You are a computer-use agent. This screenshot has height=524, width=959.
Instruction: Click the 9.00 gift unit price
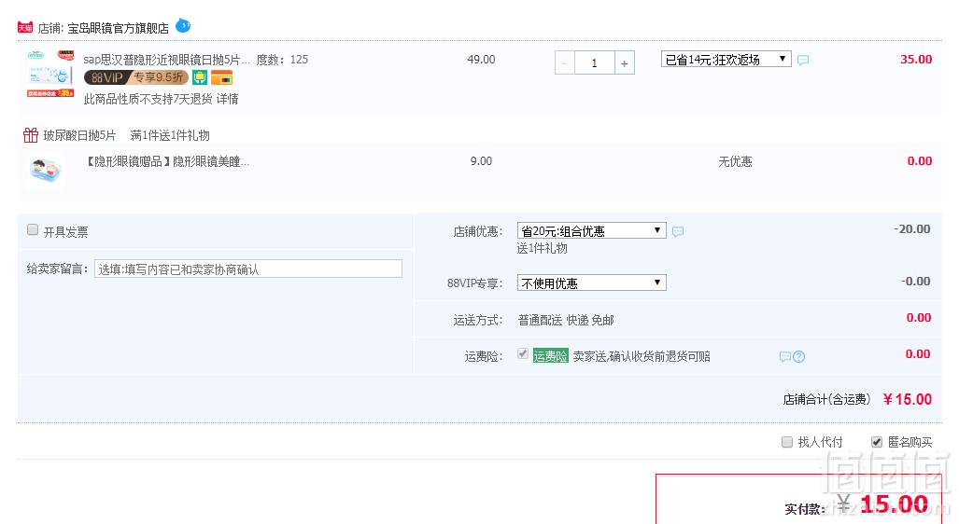pos(481,161)
